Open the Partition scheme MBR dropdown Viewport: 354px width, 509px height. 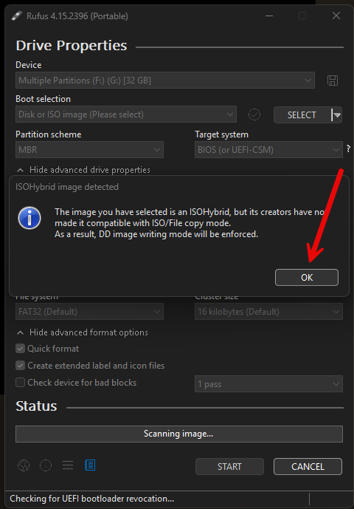click(x=89, y=150)
